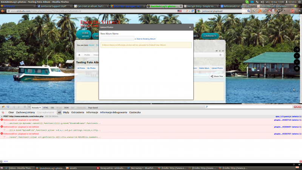The image size is (302, 170).
Task: Go forward in Firebug panel history
Action: [18, 107]
